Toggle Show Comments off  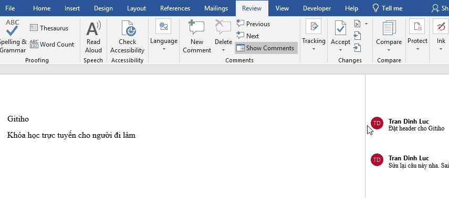tap(266, 48)
